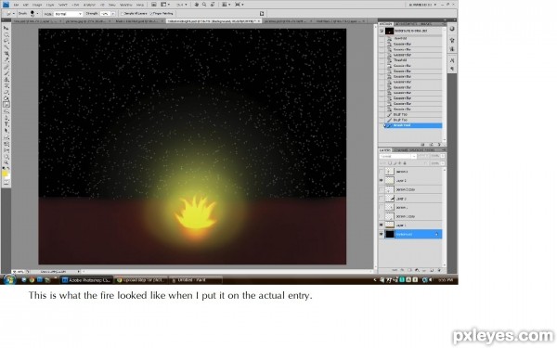Select the Crop tool
The image size is (557, 348).
click(x=6, y=54)
